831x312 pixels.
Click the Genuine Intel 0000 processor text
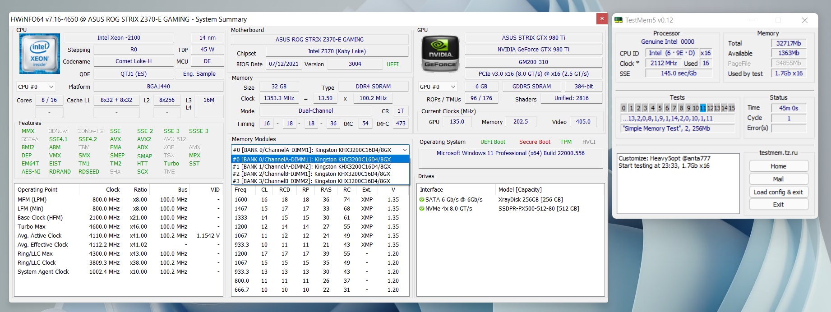(x=668, y=41)
